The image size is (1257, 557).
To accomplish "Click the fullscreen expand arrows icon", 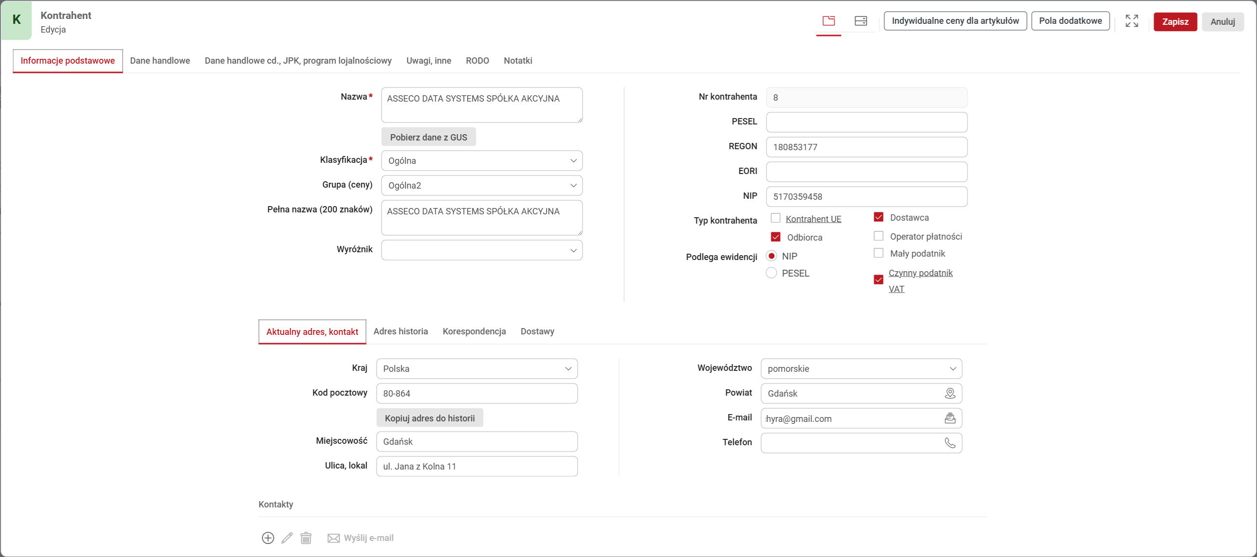I will (1131, 21).
